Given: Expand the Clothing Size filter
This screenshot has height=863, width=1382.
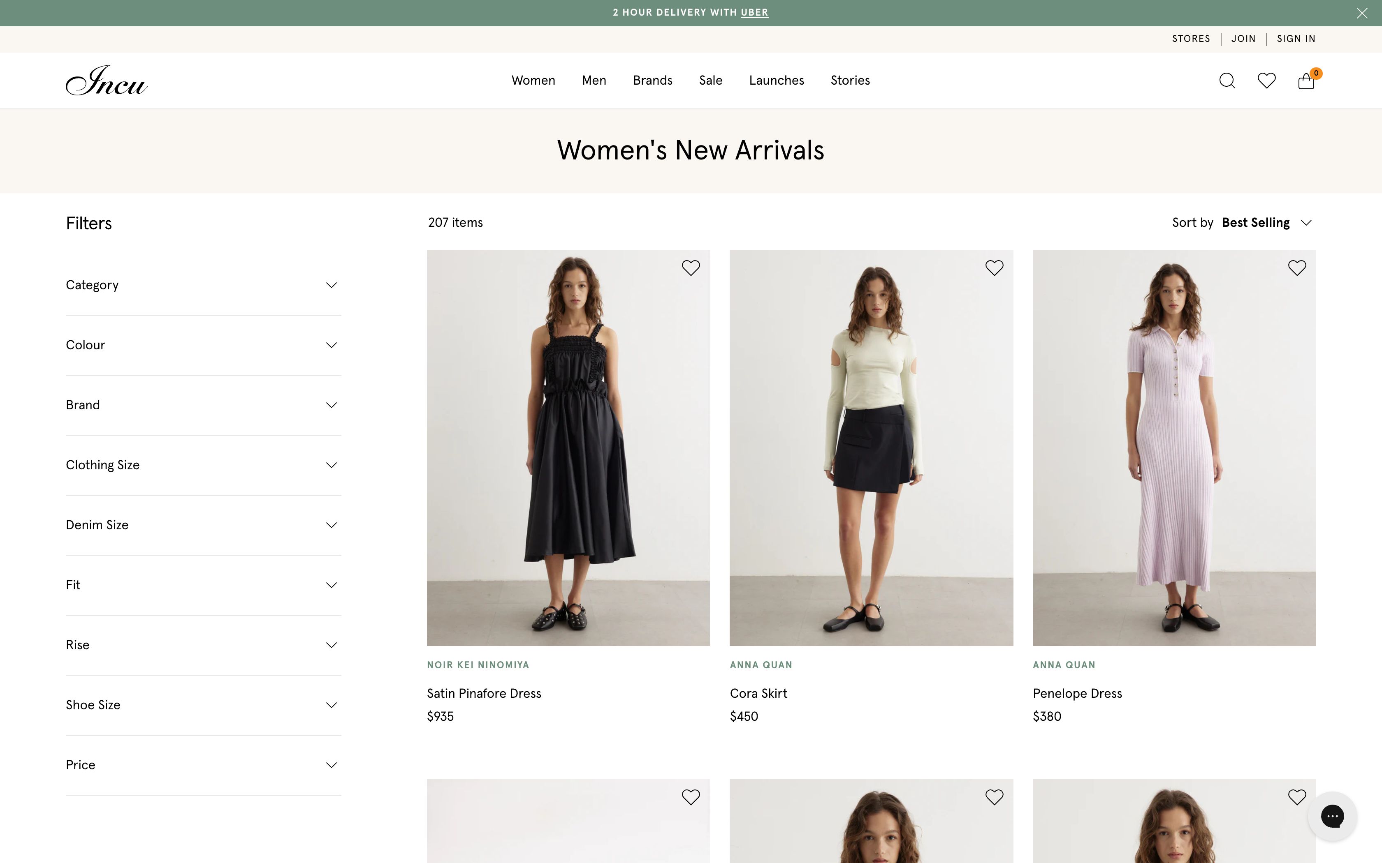Looking at the screenshot, I should pyautogui.click(x=203, y=465).
